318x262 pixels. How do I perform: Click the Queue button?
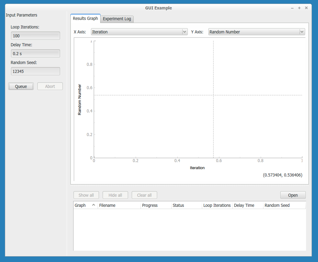pos(21,86)
